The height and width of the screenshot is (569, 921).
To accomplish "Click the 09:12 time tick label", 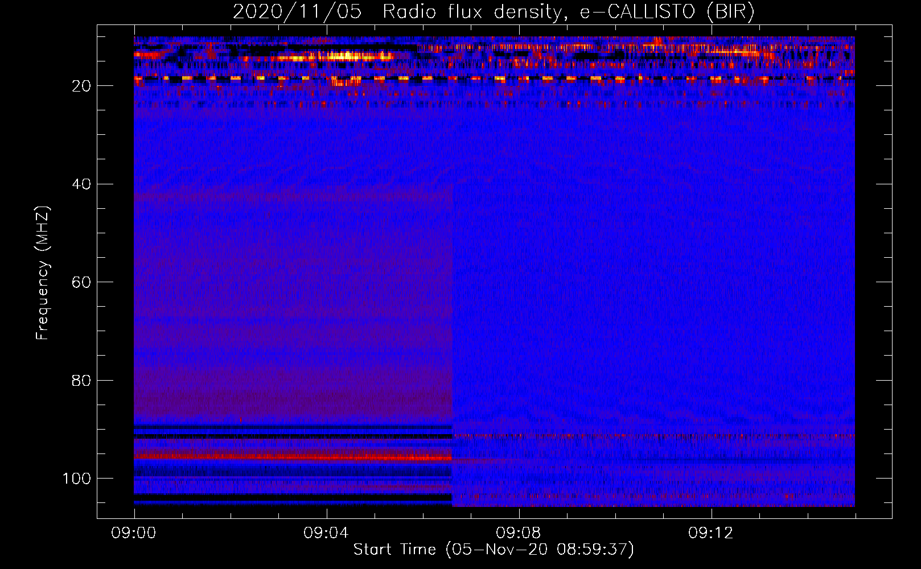I will tap(710, 533).
